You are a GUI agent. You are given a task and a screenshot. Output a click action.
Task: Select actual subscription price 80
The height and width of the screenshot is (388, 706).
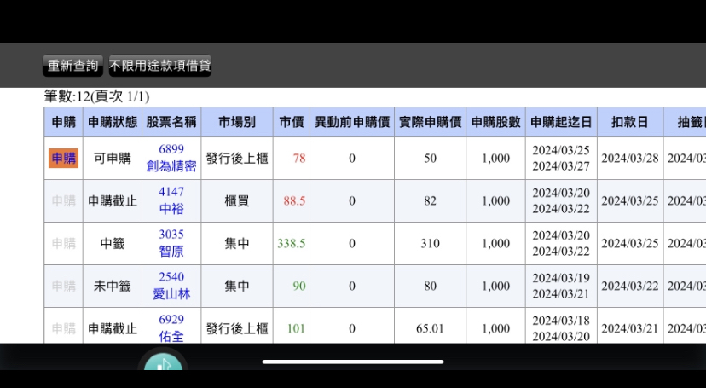[x=430, y=286]
